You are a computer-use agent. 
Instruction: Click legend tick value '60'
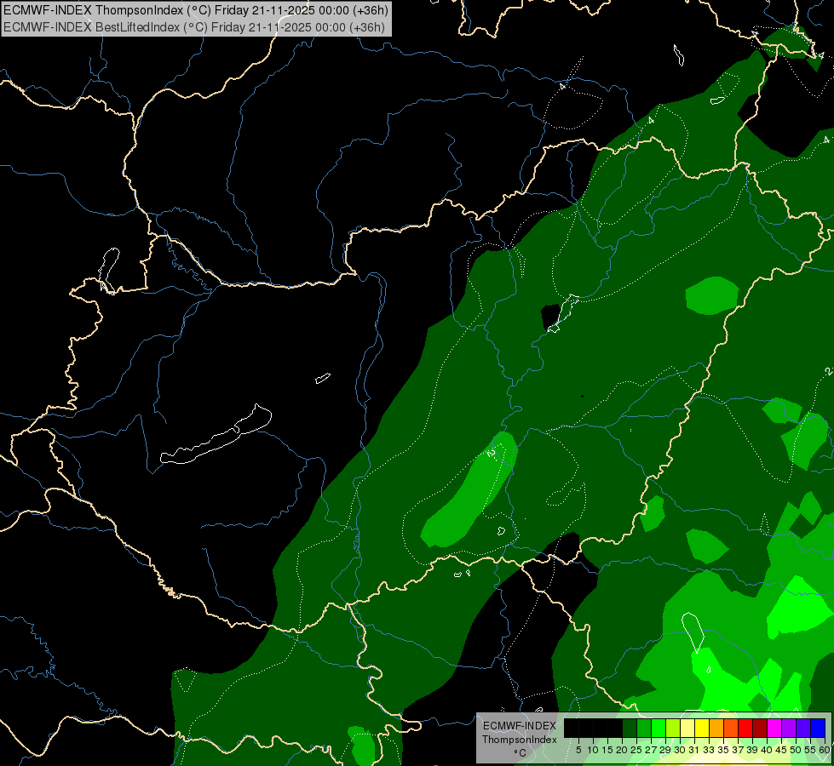click(x=825, y=750)
